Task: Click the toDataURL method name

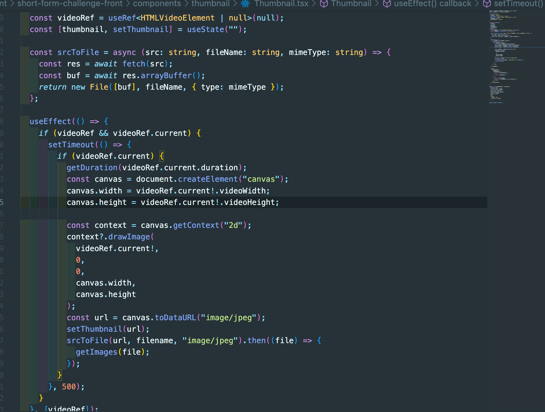Action: (176, 317)
